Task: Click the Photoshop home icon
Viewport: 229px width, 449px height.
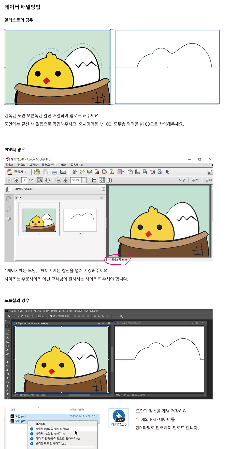Action: pos(9,316)
